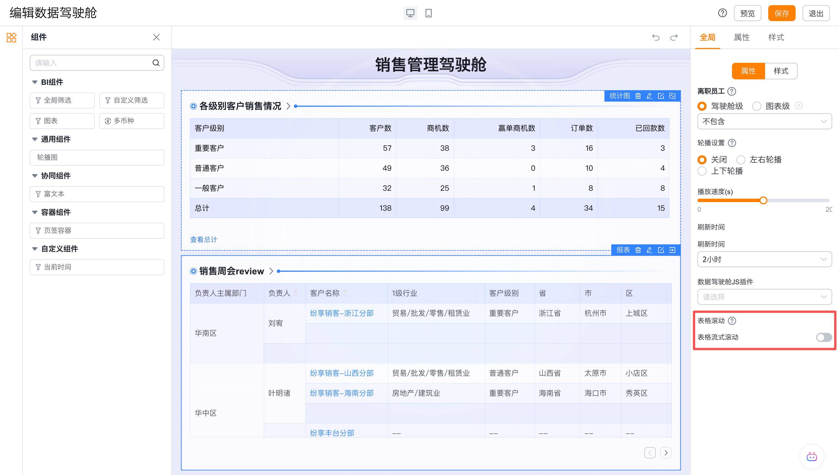Open the 刷新时间 2小时 dropdown
This screenshot has width=839, height=475.
[x=764, y=259]
